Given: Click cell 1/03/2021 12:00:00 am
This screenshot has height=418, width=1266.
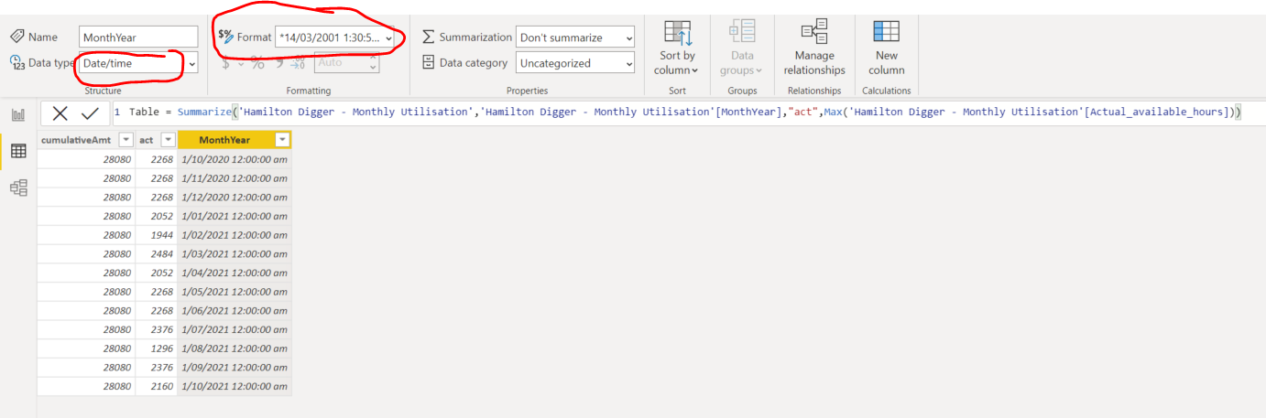Looking at the screenshot, I should pyautogui.click(x=235, y=253).
